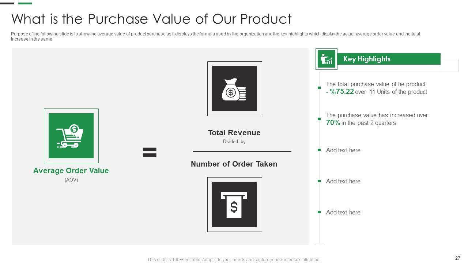Click the green %75.22 figure
468x263 pixels.
(342, 92)
